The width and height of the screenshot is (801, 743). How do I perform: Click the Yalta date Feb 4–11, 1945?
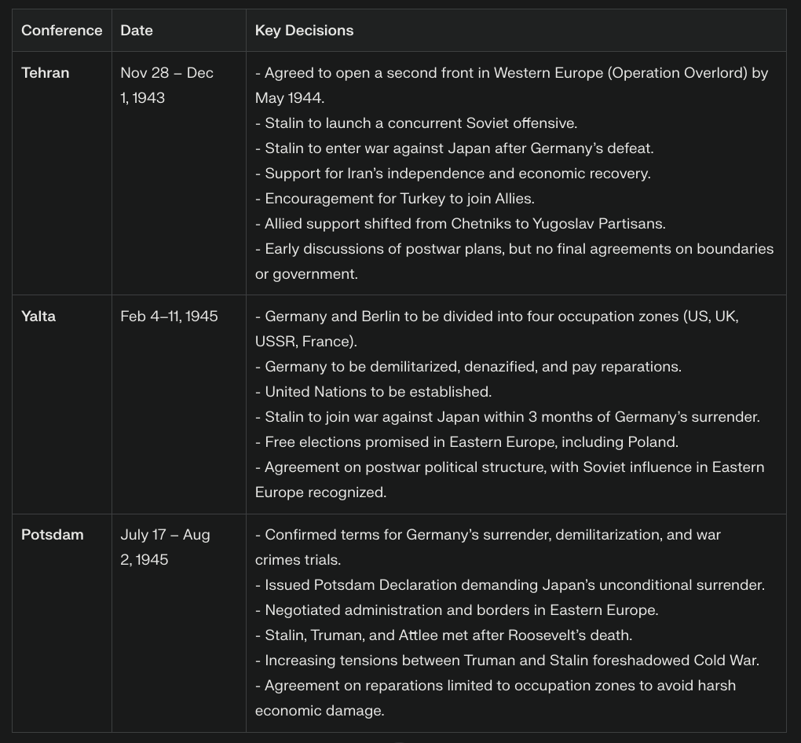[x=169, y=317]
